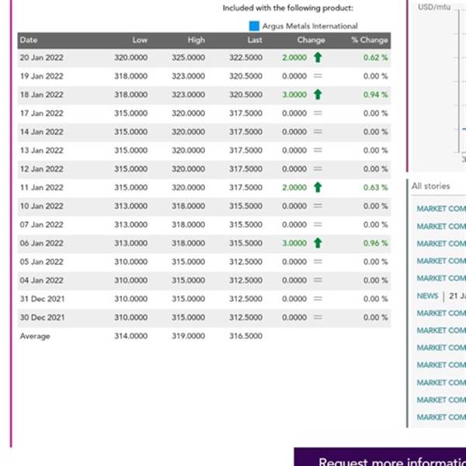
Task: Click green up arrow in 06 Jan 2022 row
Action: pyautogui.click(x=318, y=243)
